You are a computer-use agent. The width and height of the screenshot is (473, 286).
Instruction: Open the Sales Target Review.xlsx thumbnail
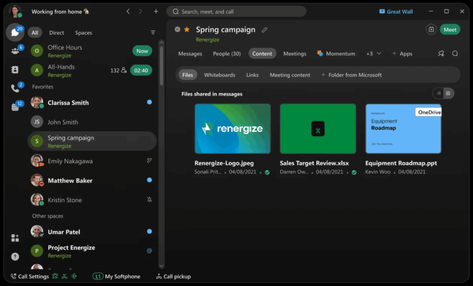318,128
